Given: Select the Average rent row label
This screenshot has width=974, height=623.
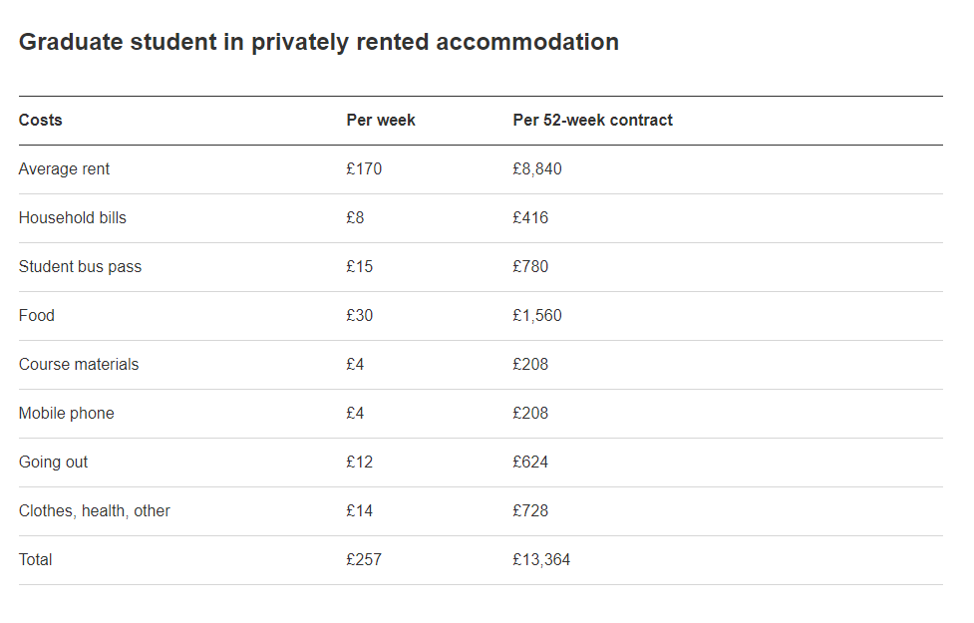Looking at the screenshot, I should [64, 169].
